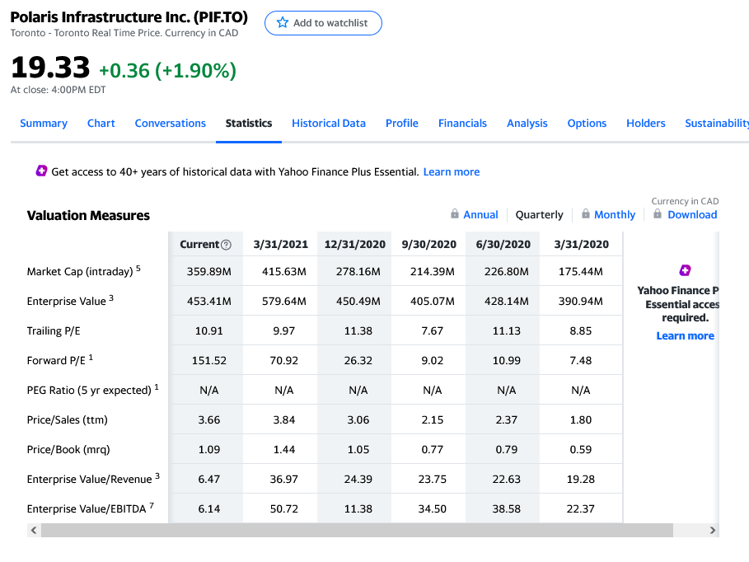
Task: Go to the Options tab
Action: point(587,124)
